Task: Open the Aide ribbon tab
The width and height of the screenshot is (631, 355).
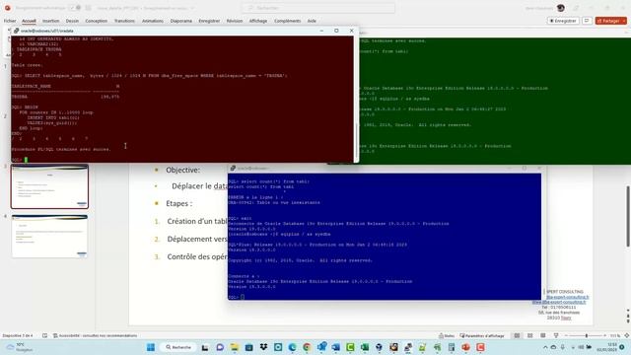Action: 312,21
